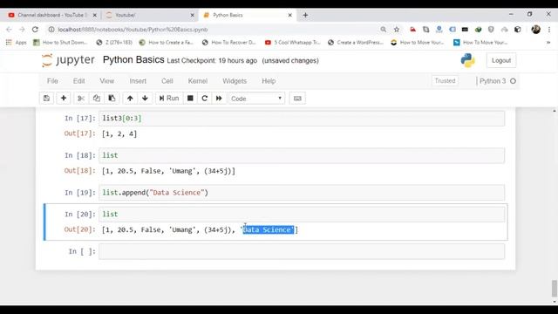
Task: Click the red extension icon in toolbar
Action: (412, 30)
